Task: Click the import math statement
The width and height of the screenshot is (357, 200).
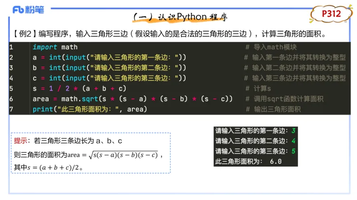Action: tap(55, 47)
